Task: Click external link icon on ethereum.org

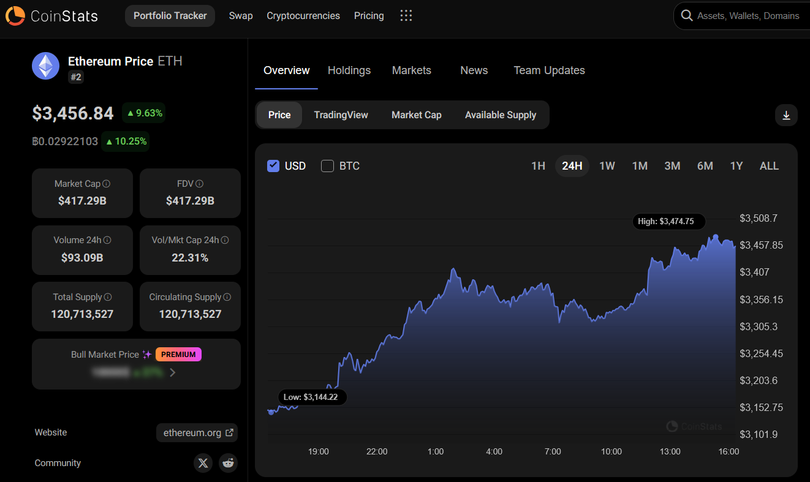Action: (x=229, y=432)
